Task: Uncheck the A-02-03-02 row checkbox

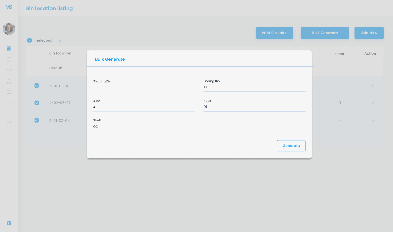Action: (37, 103)
